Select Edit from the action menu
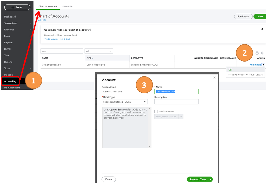The width and height of the screenshot is (266, 183). [231, 70]
